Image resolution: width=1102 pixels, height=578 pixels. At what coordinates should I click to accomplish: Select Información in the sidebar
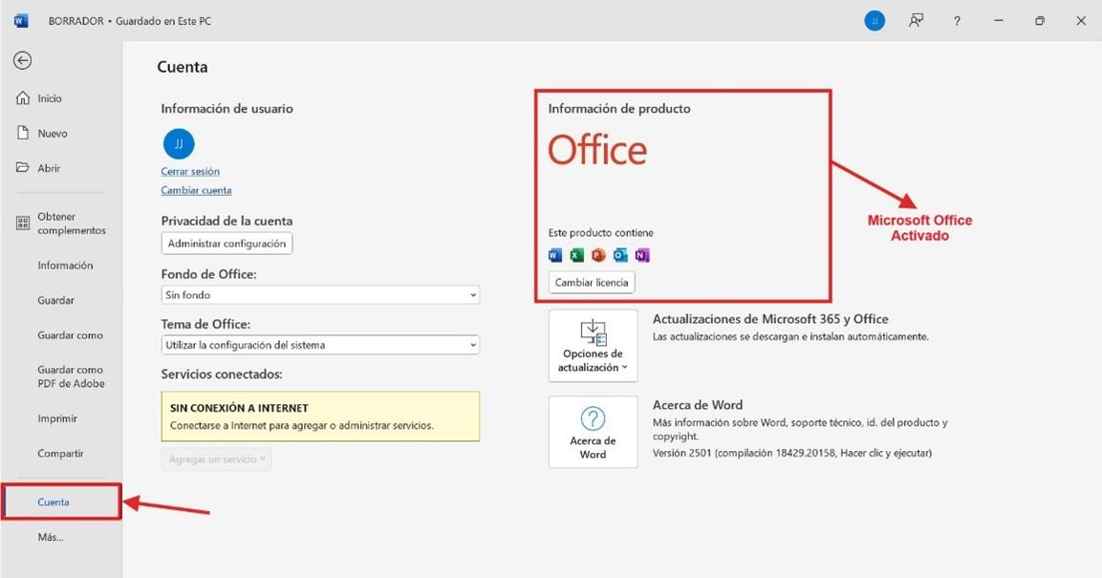pyautogui.click(x=65, y=266)
